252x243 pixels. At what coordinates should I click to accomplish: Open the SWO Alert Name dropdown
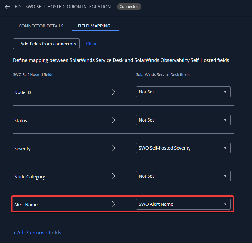pyautogui.click(x=183, y=204)
